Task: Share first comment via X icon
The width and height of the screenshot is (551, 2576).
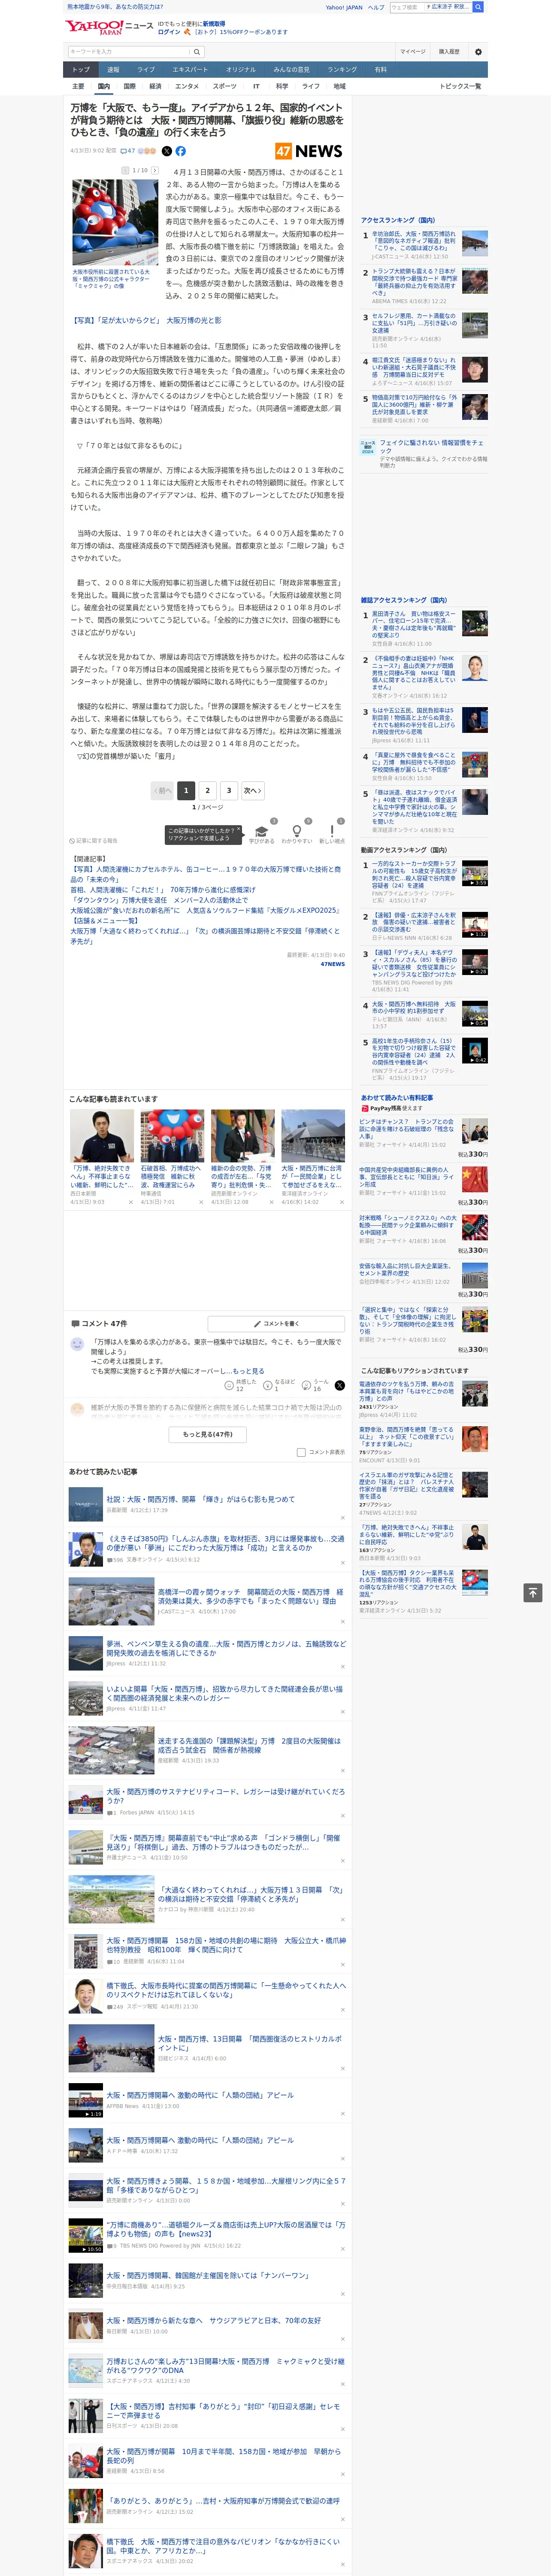Action: coord(339,1385)
